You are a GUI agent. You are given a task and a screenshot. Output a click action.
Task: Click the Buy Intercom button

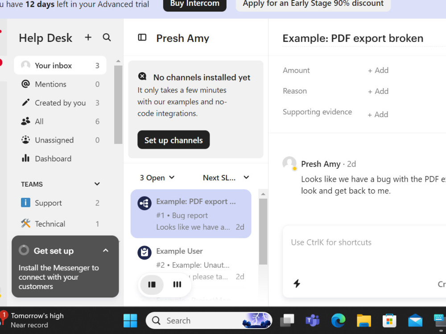tap(195, 4)
